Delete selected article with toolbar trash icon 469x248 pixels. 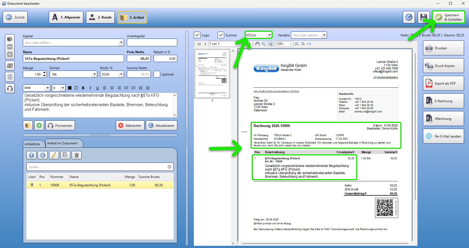[x=77, y=155]
